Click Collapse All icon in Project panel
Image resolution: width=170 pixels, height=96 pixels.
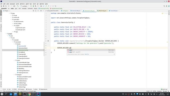click(38, 11)
